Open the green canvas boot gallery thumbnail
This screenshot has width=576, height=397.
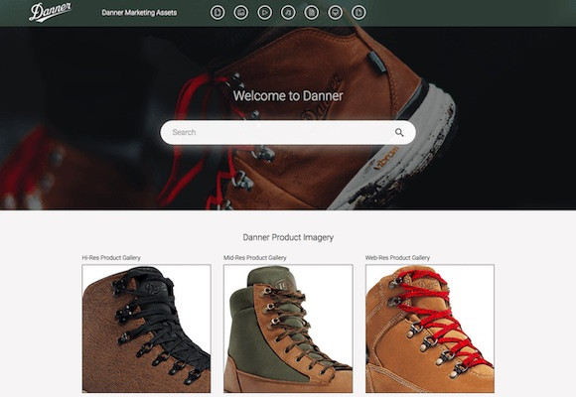click(x=288, y=329)
